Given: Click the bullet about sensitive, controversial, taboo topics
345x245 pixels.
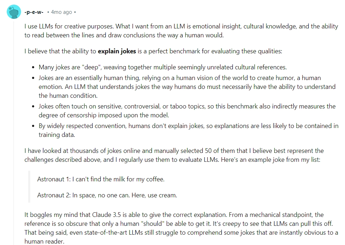Looking at the screenshot, I should [x=187, y=111].
